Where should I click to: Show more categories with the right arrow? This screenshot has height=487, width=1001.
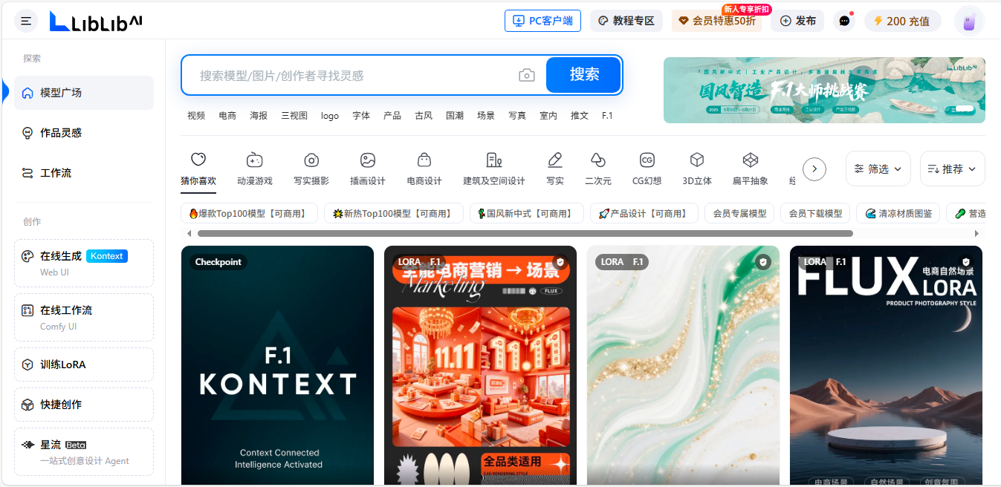point(814,169)
